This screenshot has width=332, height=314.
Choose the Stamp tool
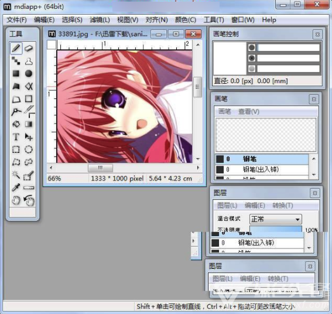pyautogui.click(x=29, y=61)
